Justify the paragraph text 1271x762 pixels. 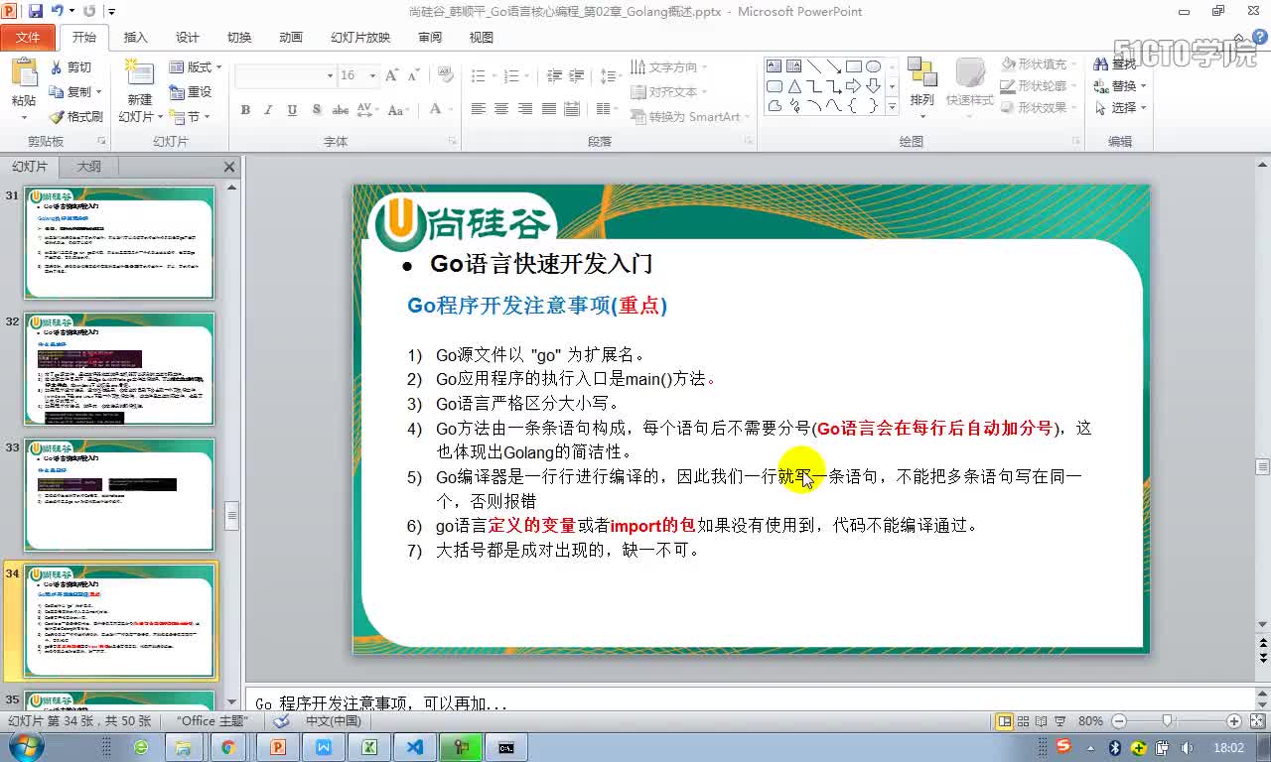point(549,109)
